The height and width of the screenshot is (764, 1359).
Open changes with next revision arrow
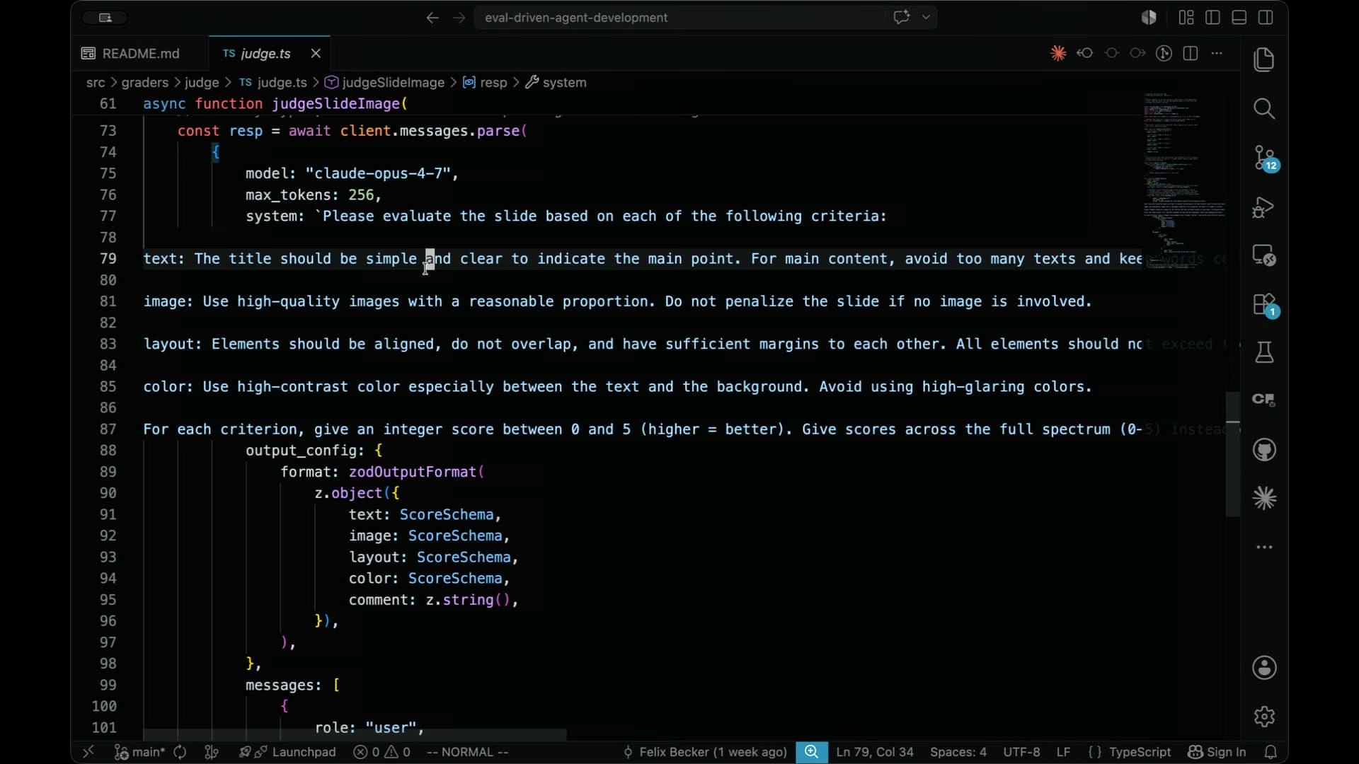(1137, 53)
